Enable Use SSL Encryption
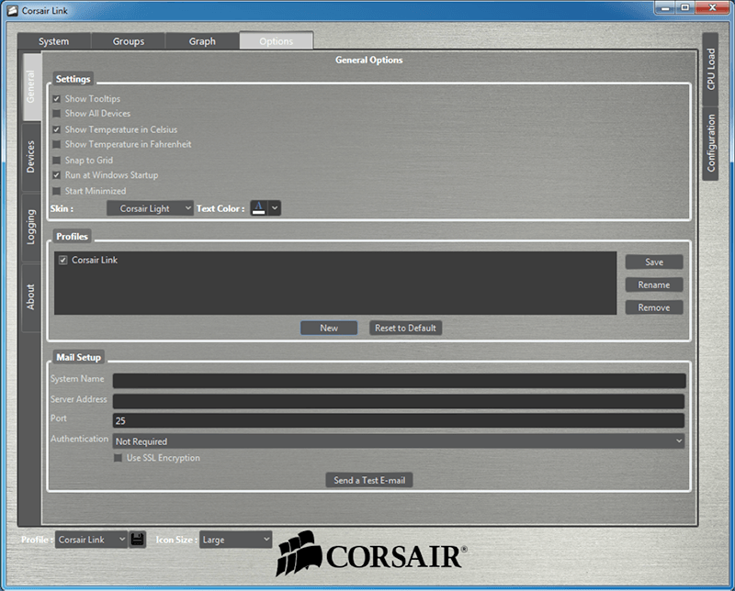Image resolution: width=735 pixels, height=591 pixels. (118, 458)
